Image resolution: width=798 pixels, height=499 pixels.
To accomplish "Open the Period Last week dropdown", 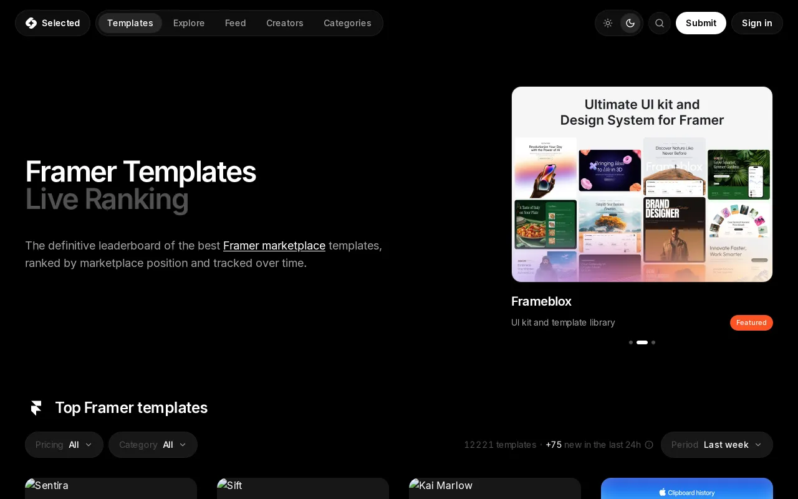I will (x=717, y=445).
